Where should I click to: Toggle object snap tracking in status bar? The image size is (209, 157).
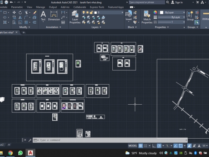[x=175, y=146]
